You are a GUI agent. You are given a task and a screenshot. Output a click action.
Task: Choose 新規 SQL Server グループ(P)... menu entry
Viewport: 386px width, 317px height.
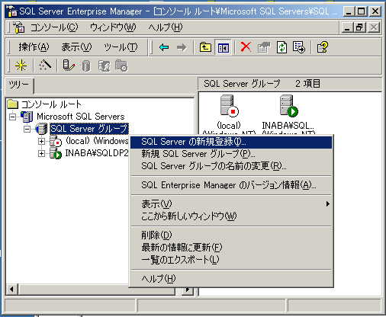pos(231,154)
